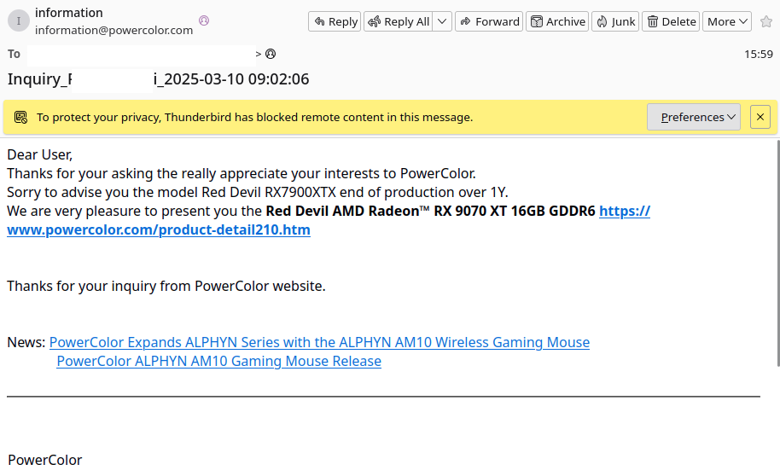
Task: Click the information@powercolor.com address
Action: point(114,31)
